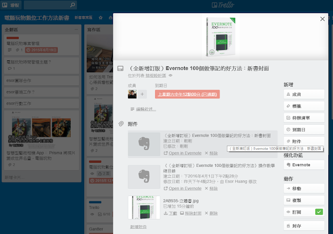Open the esor團隊合作 card

[x=42, y=81]
